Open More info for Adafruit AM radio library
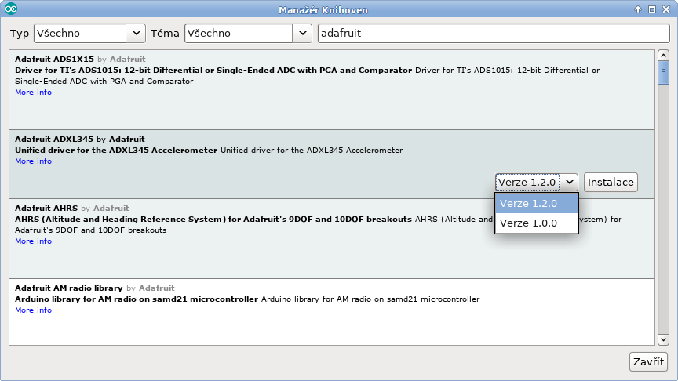Image resolution: width=678 pixels, height=381 pixels. tap(33, 310)
